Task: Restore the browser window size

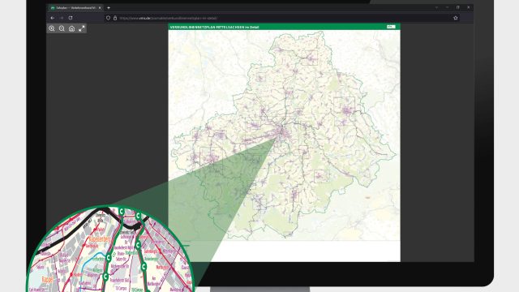Action: pyautogui.click(x=457, y=7)
